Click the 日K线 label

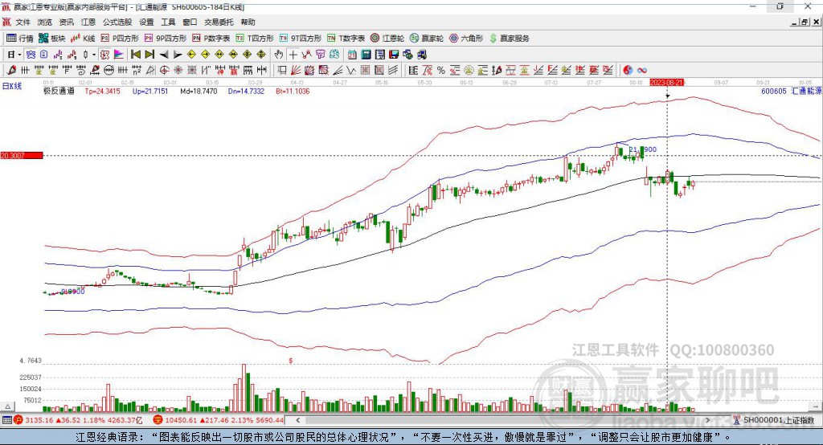(x=12, y=86)
